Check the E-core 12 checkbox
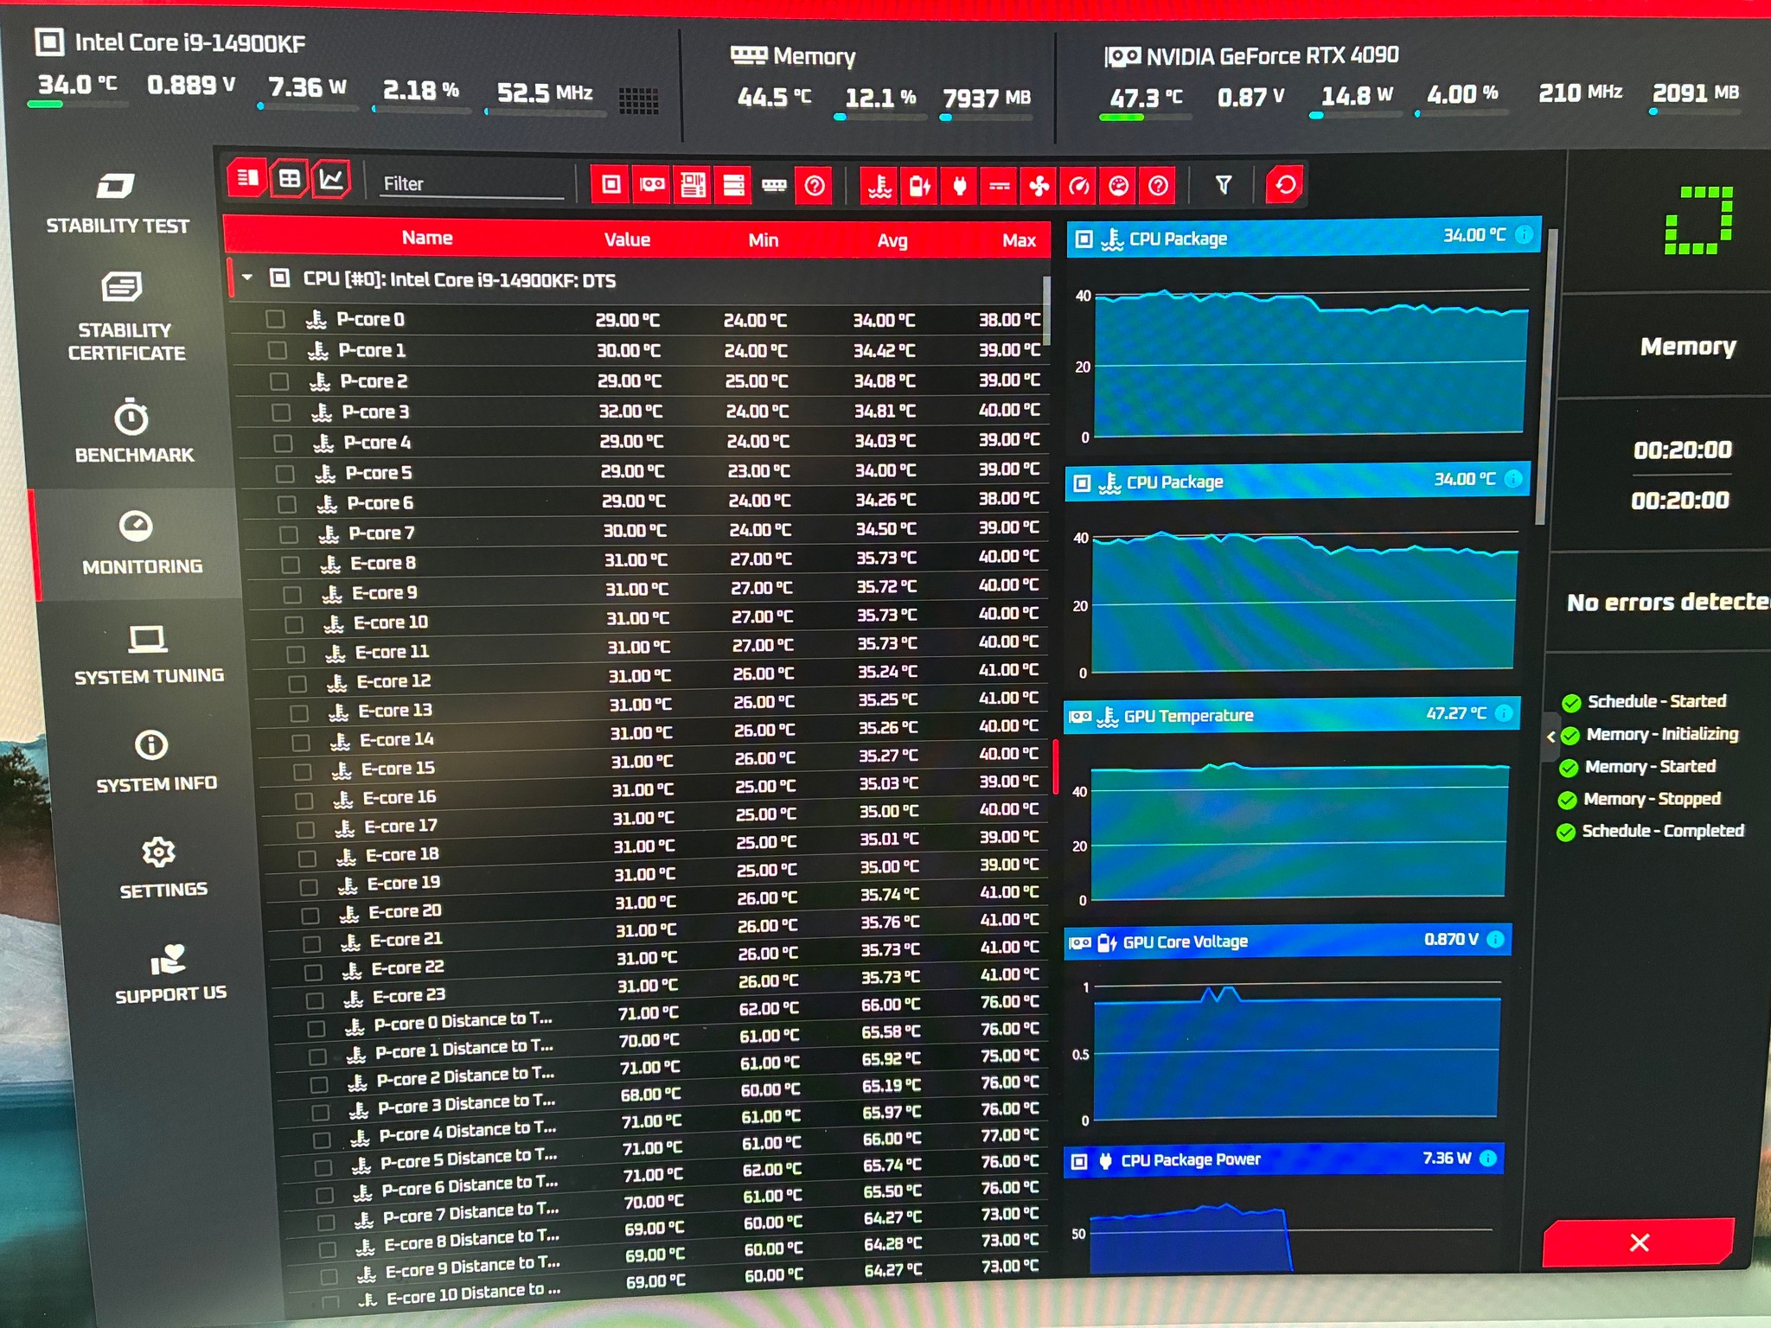Screen dimensions: 1771x1328 pos(297,683)
